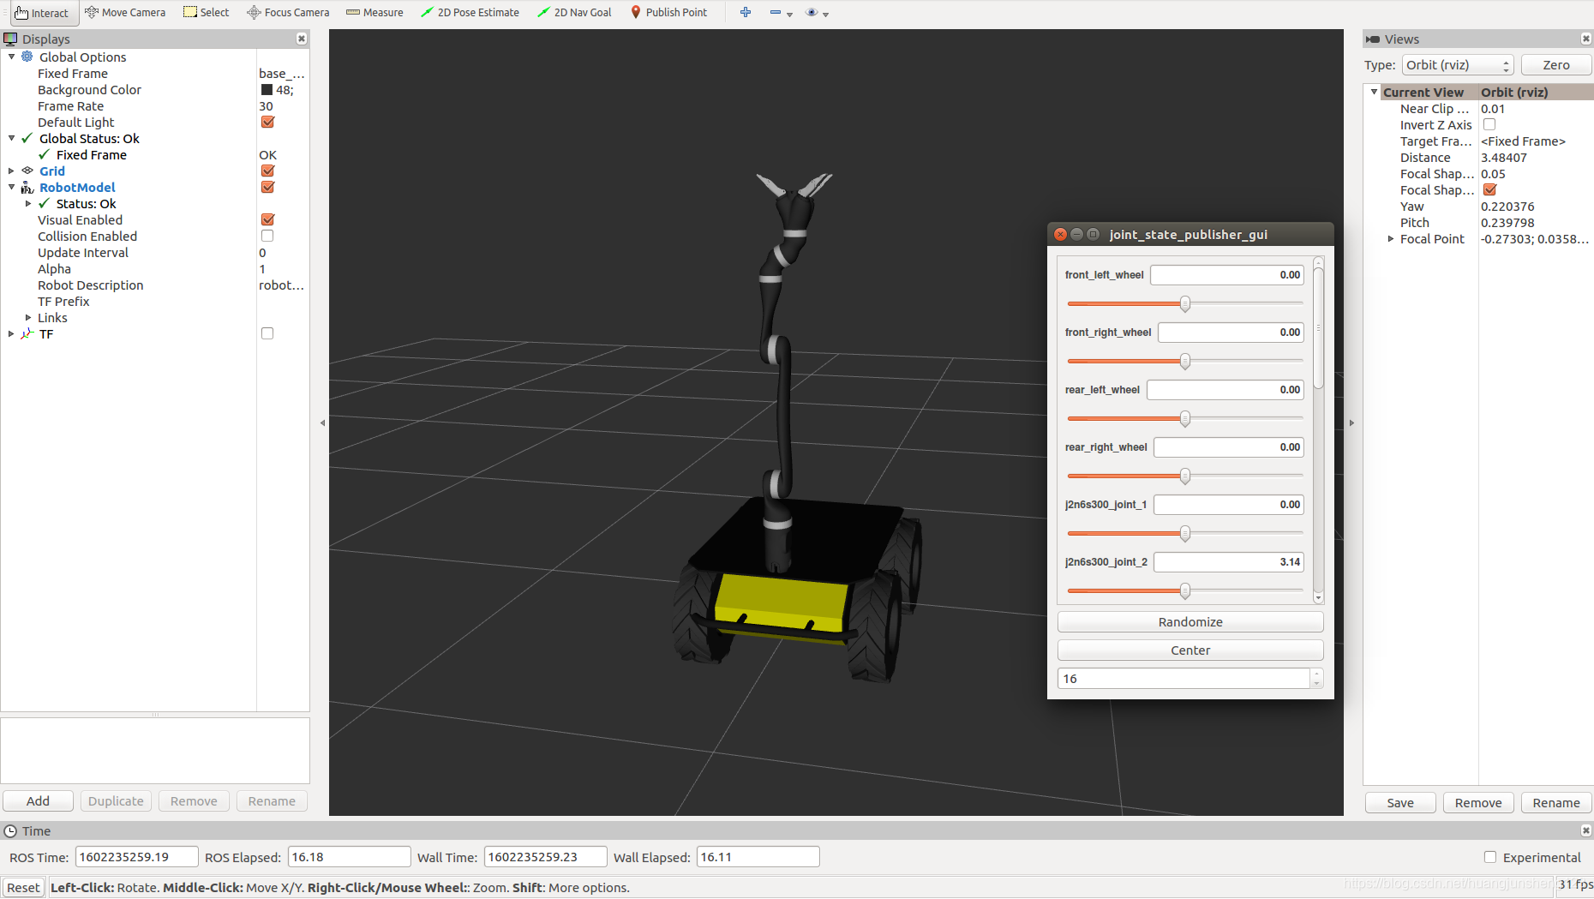Click the front_left_wheel slider handle

pyautogui.click(x=1185, y=303)
